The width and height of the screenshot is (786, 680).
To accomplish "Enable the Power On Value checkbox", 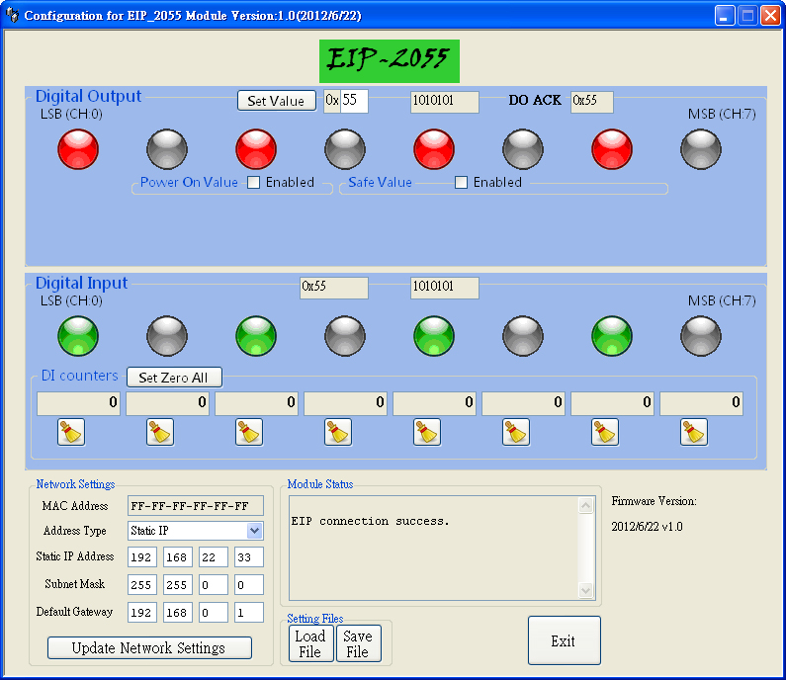I will pyautogui.click(x=254, y=183).
